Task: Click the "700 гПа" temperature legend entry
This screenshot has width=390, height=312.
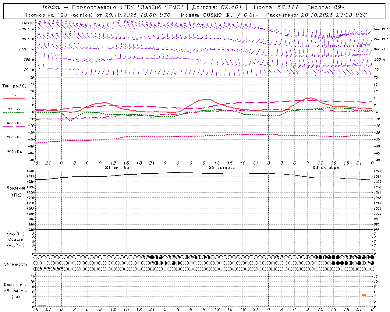Action: click(14, 137)
